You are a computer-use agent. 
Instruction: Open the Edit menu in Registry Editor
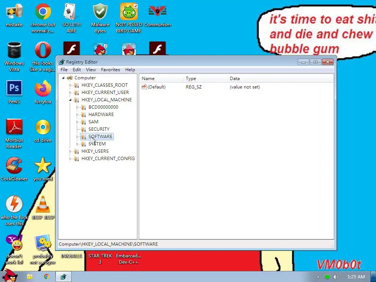point(77,69)
